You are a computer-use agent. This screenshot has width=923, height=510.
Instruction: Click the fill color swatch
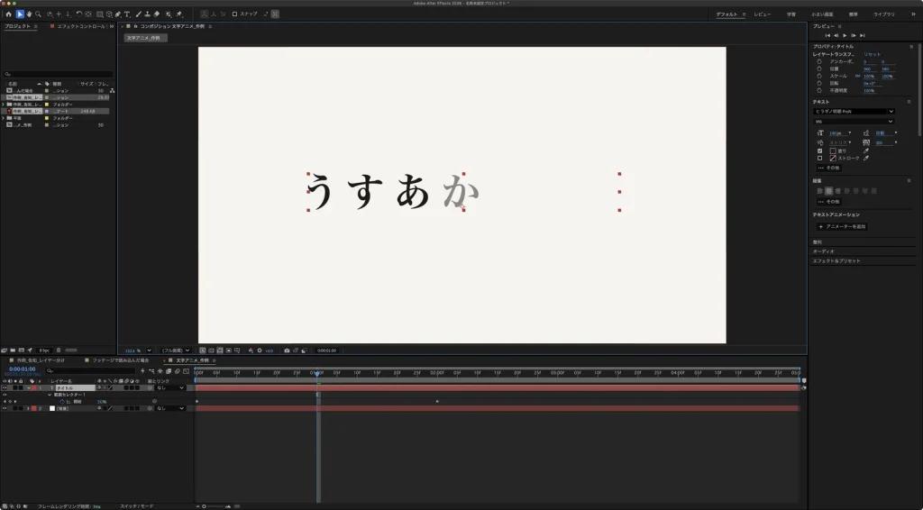pyautogui.click(x=833, y=150)
